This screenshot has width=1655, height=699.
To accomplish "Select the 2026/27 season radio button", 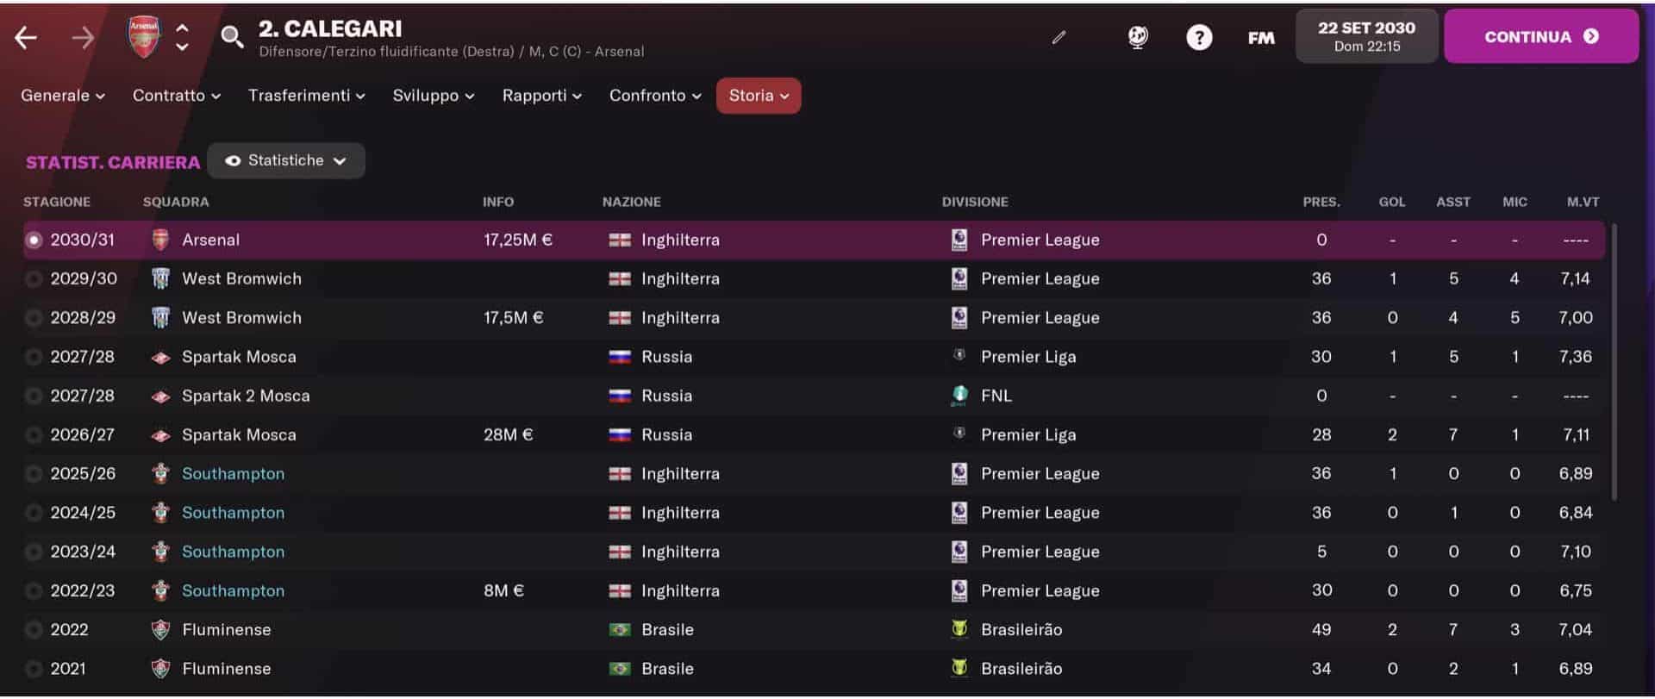I will pyautogui.click(x=34, y=435).
